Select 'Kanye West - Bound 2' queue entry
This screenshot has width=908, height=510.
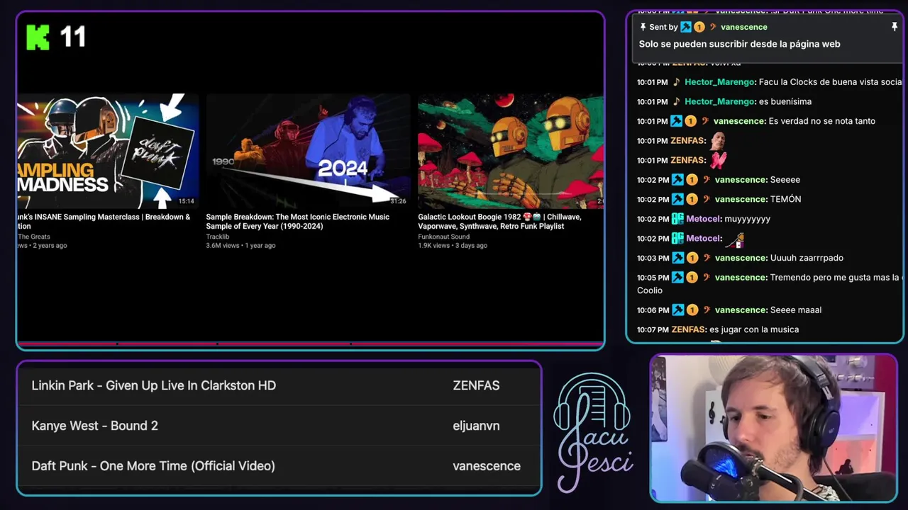click(94, 426)
